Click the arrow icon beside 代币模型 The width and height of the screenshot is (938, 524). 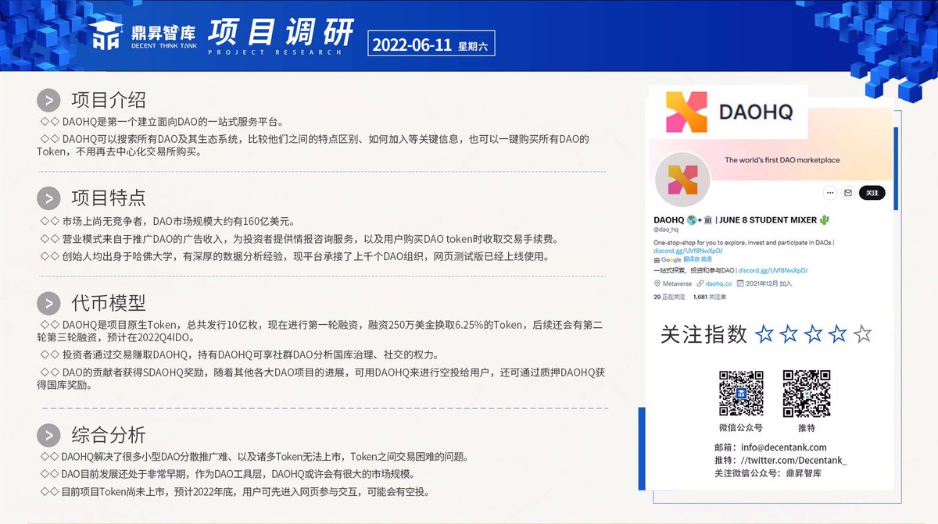pos(48,303)
